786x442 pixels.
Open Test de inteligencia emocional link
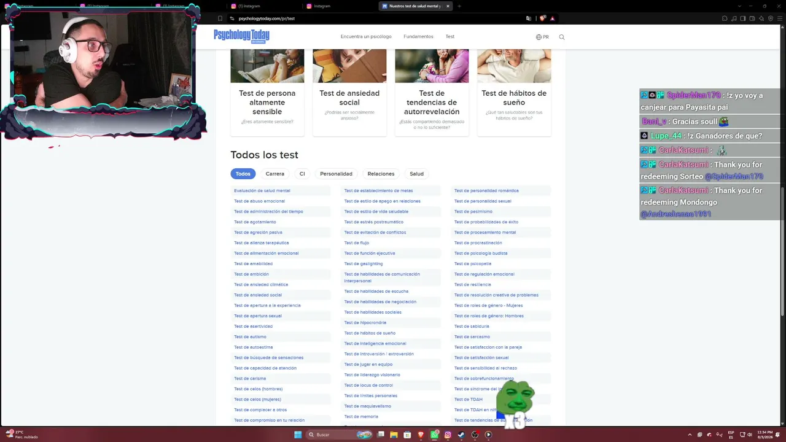[x=375, y=344]
